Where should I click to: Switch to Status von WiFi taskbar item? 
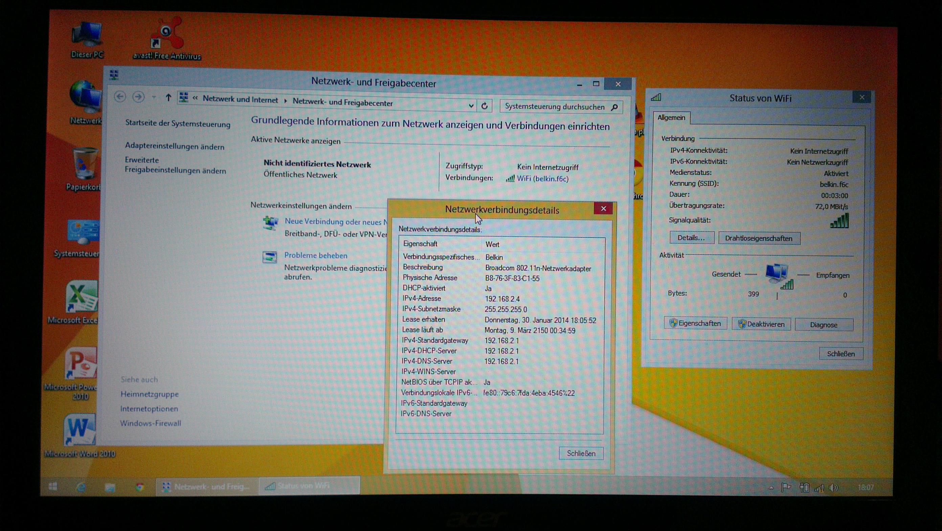[309, 486]
